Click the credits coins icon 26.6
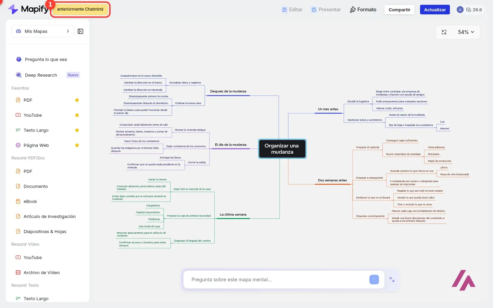 point(469,10)
